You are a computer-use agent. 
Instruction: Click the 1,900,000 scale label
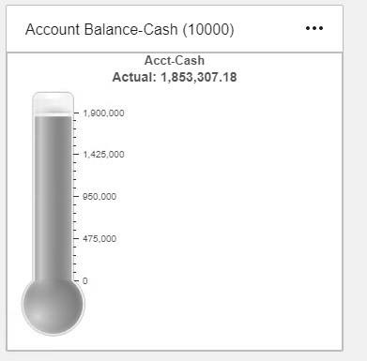coord(103,113)
